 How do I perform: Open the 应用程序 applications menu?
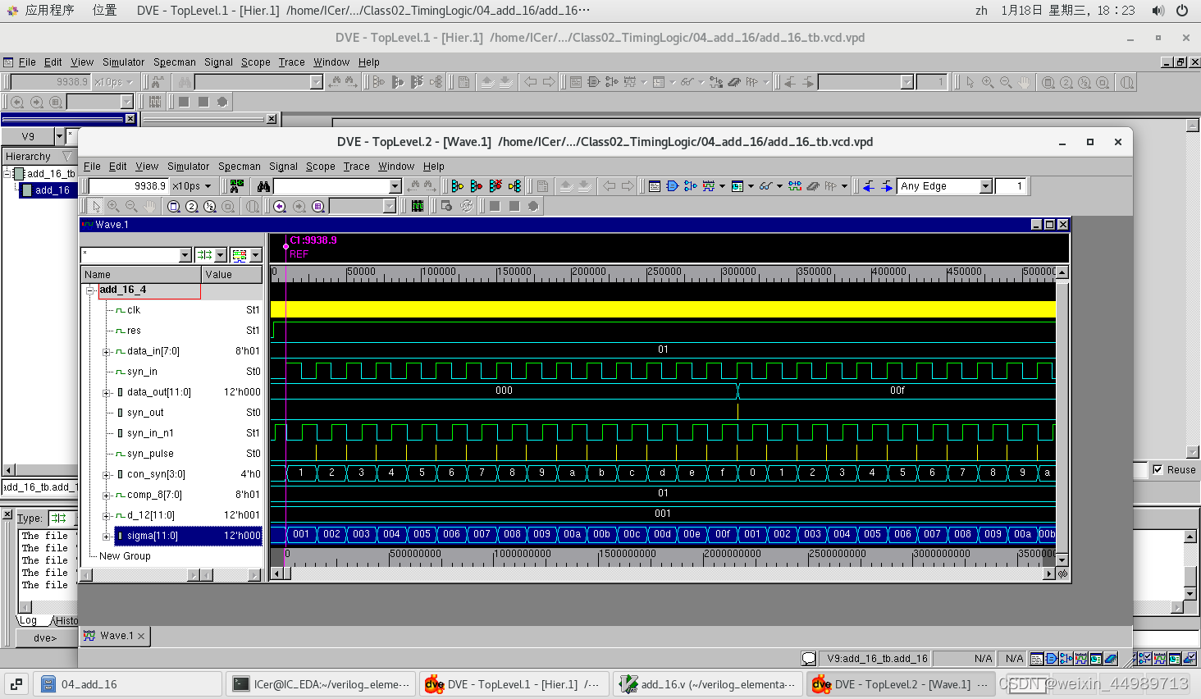[42, 11]
